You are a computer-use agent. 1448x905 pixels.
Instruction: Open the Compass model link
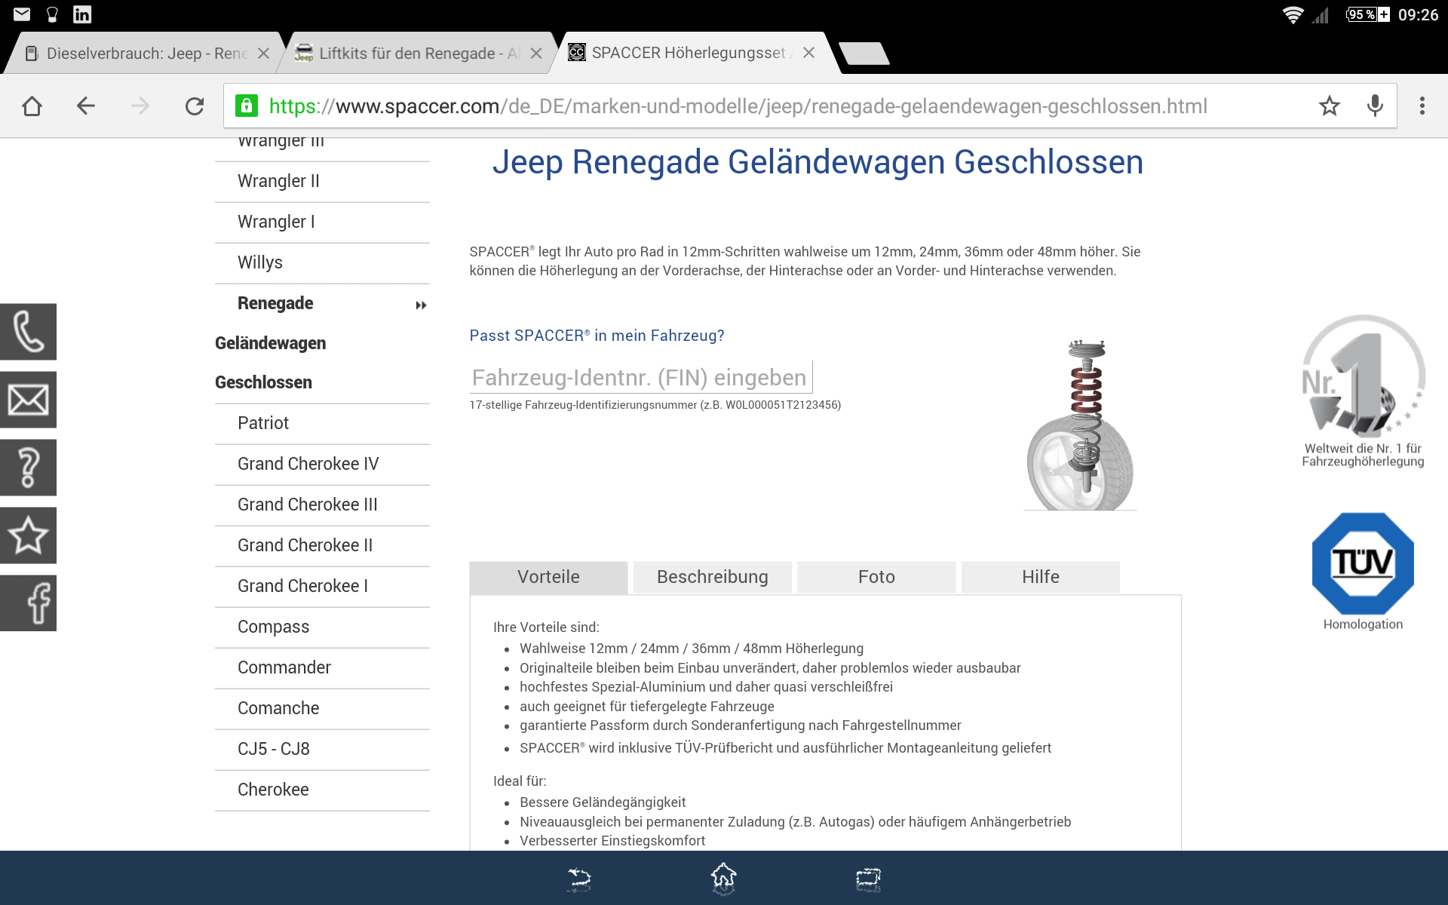pyautogui.click(x=273, y=627)
